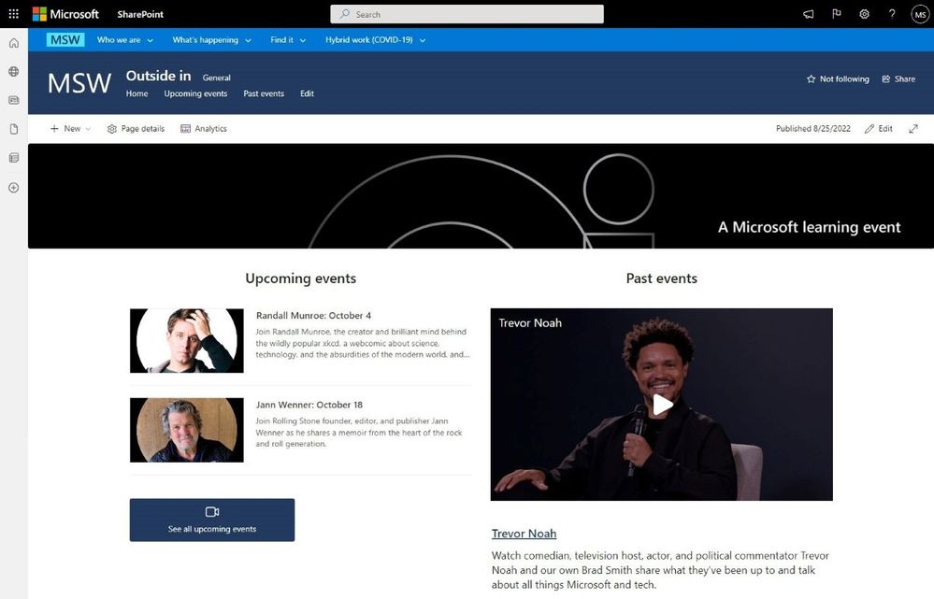
Task: Click Edit in site navigation
Action: [x=307, y=93]
